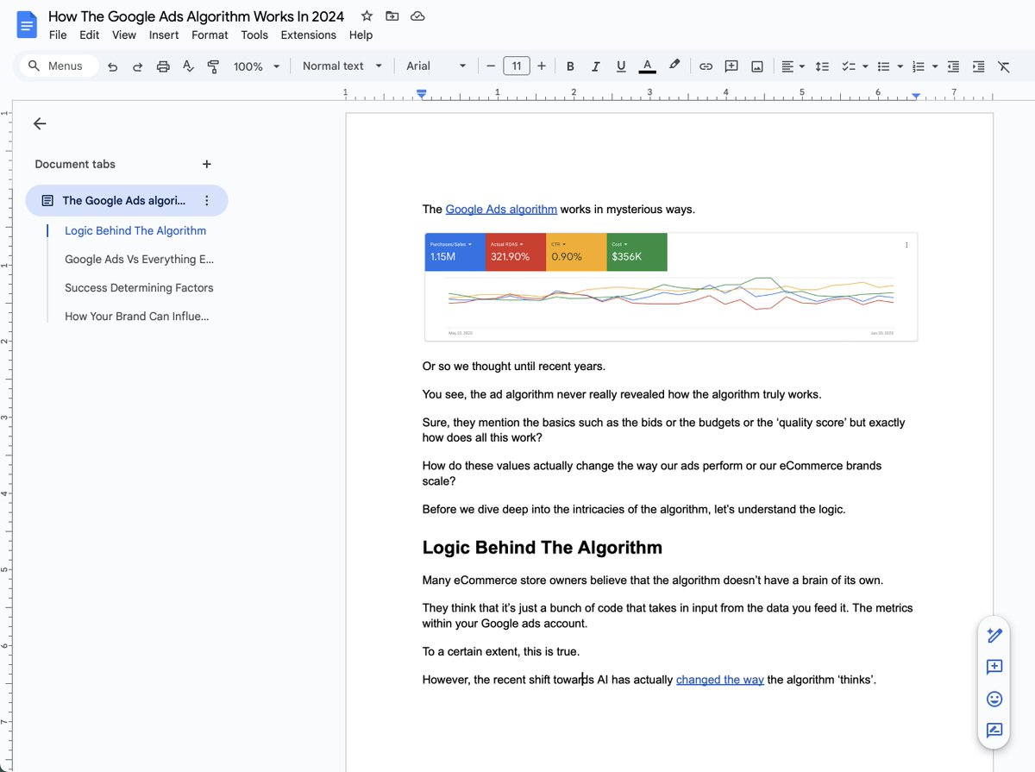Toggle italic formatting

pos(595,66)
